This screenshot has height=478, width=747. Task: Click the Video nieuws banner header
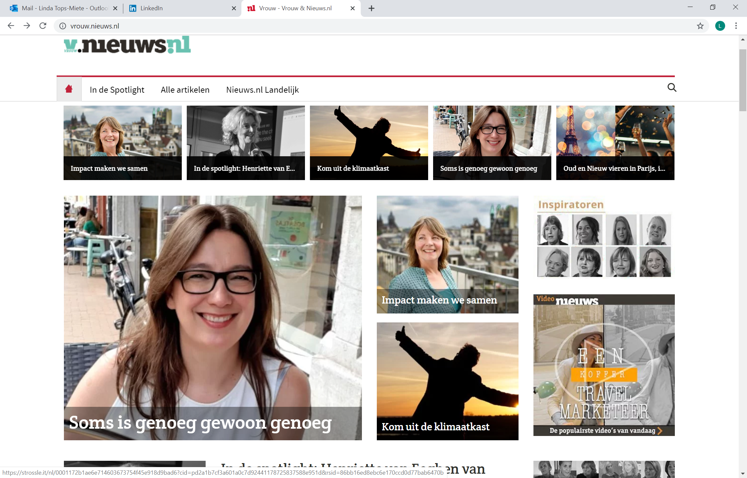pos(604,300)
